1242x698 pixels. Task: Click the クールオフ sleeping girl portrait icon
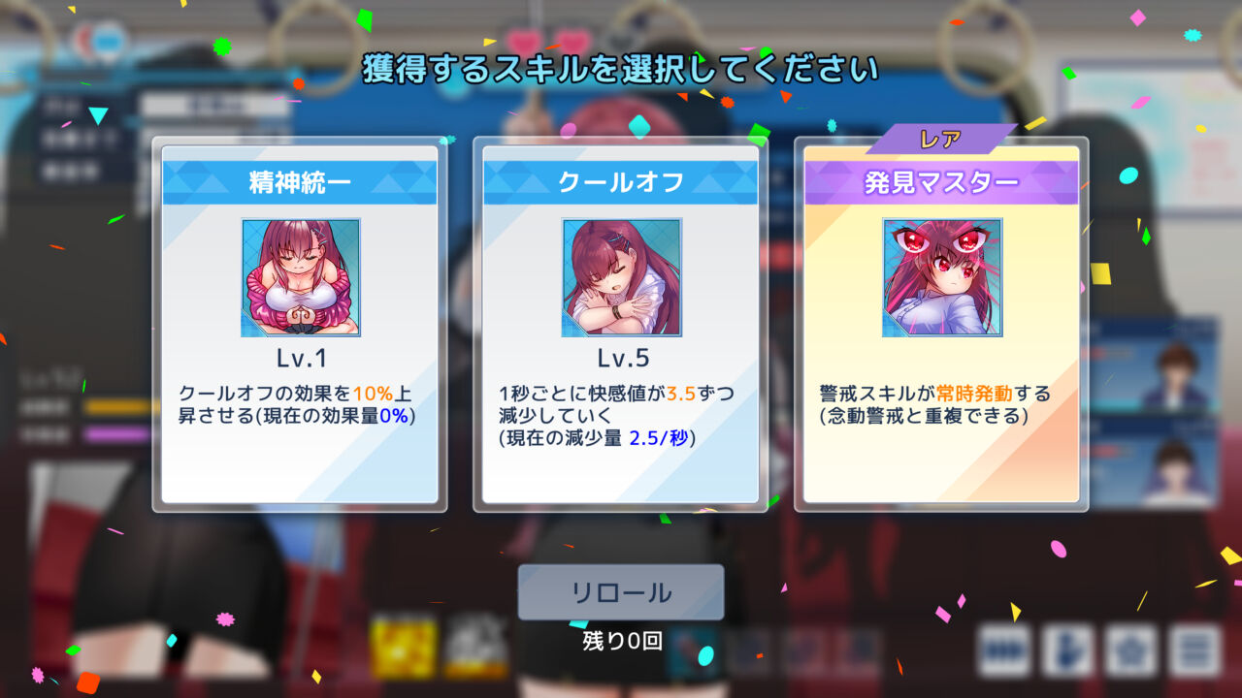click(x=622, y=277)
